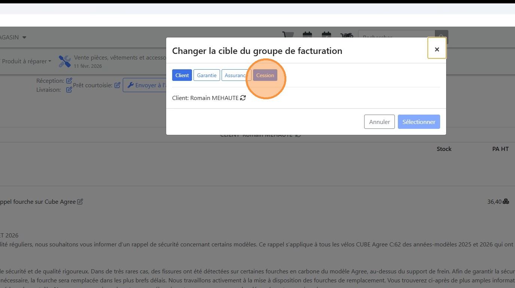Edit the rappel fourche sur Cube Agree line
The image size is (515, 288).
click(x=80, y=201)
